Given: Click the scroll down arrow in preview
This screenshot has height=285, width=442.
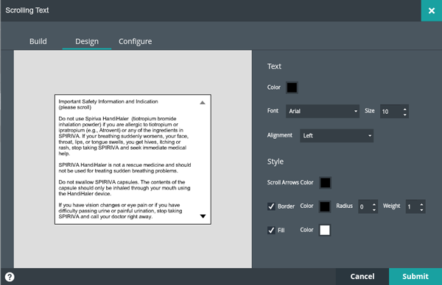Looking at the screenshot, I should click(x=203, y=216).
